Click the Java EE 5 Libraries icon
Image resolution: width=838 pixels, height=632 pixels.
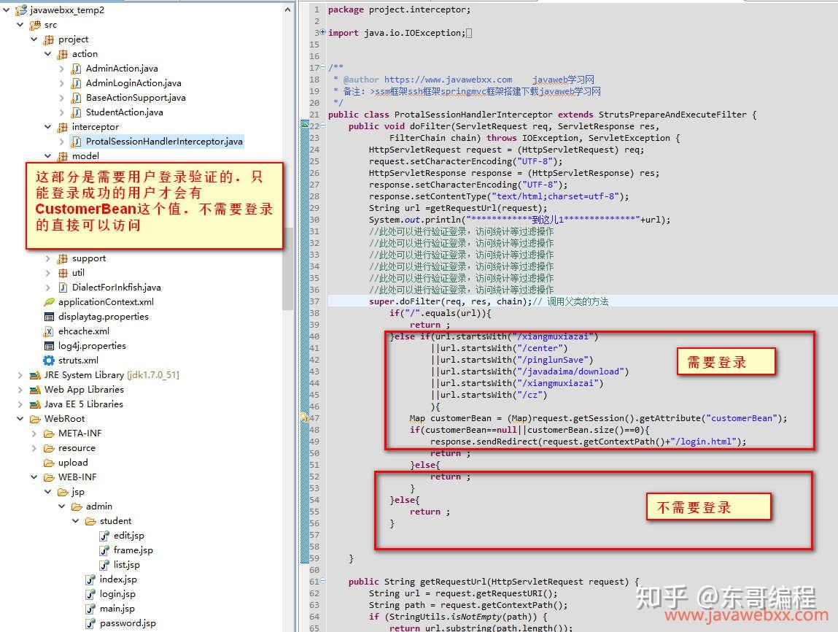pyautogui.click(x=35, y=404)
